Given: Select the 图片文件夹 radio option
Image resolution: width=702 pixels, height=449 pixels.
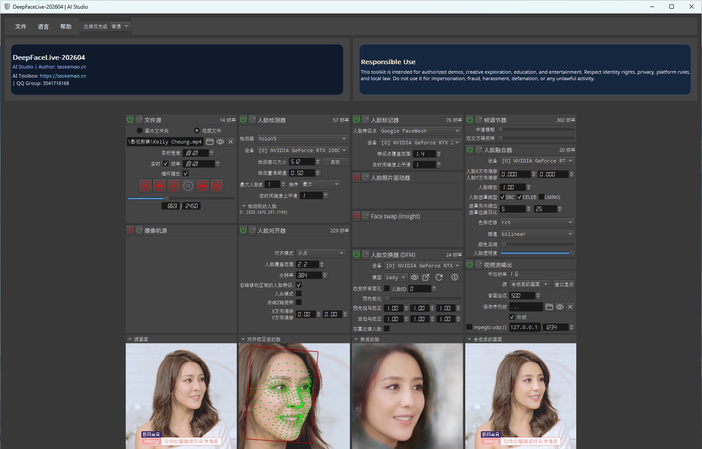Looking at the screenshot, I should click(x=140, y=130).
